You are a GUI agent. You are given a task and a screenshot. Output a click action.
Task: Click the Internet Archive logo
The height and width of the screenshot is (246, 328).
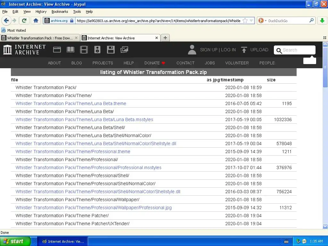tap(24, 50)
